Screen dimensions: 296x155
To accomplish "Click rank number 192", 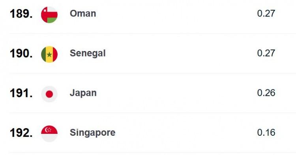I will (x=21, y=133).
